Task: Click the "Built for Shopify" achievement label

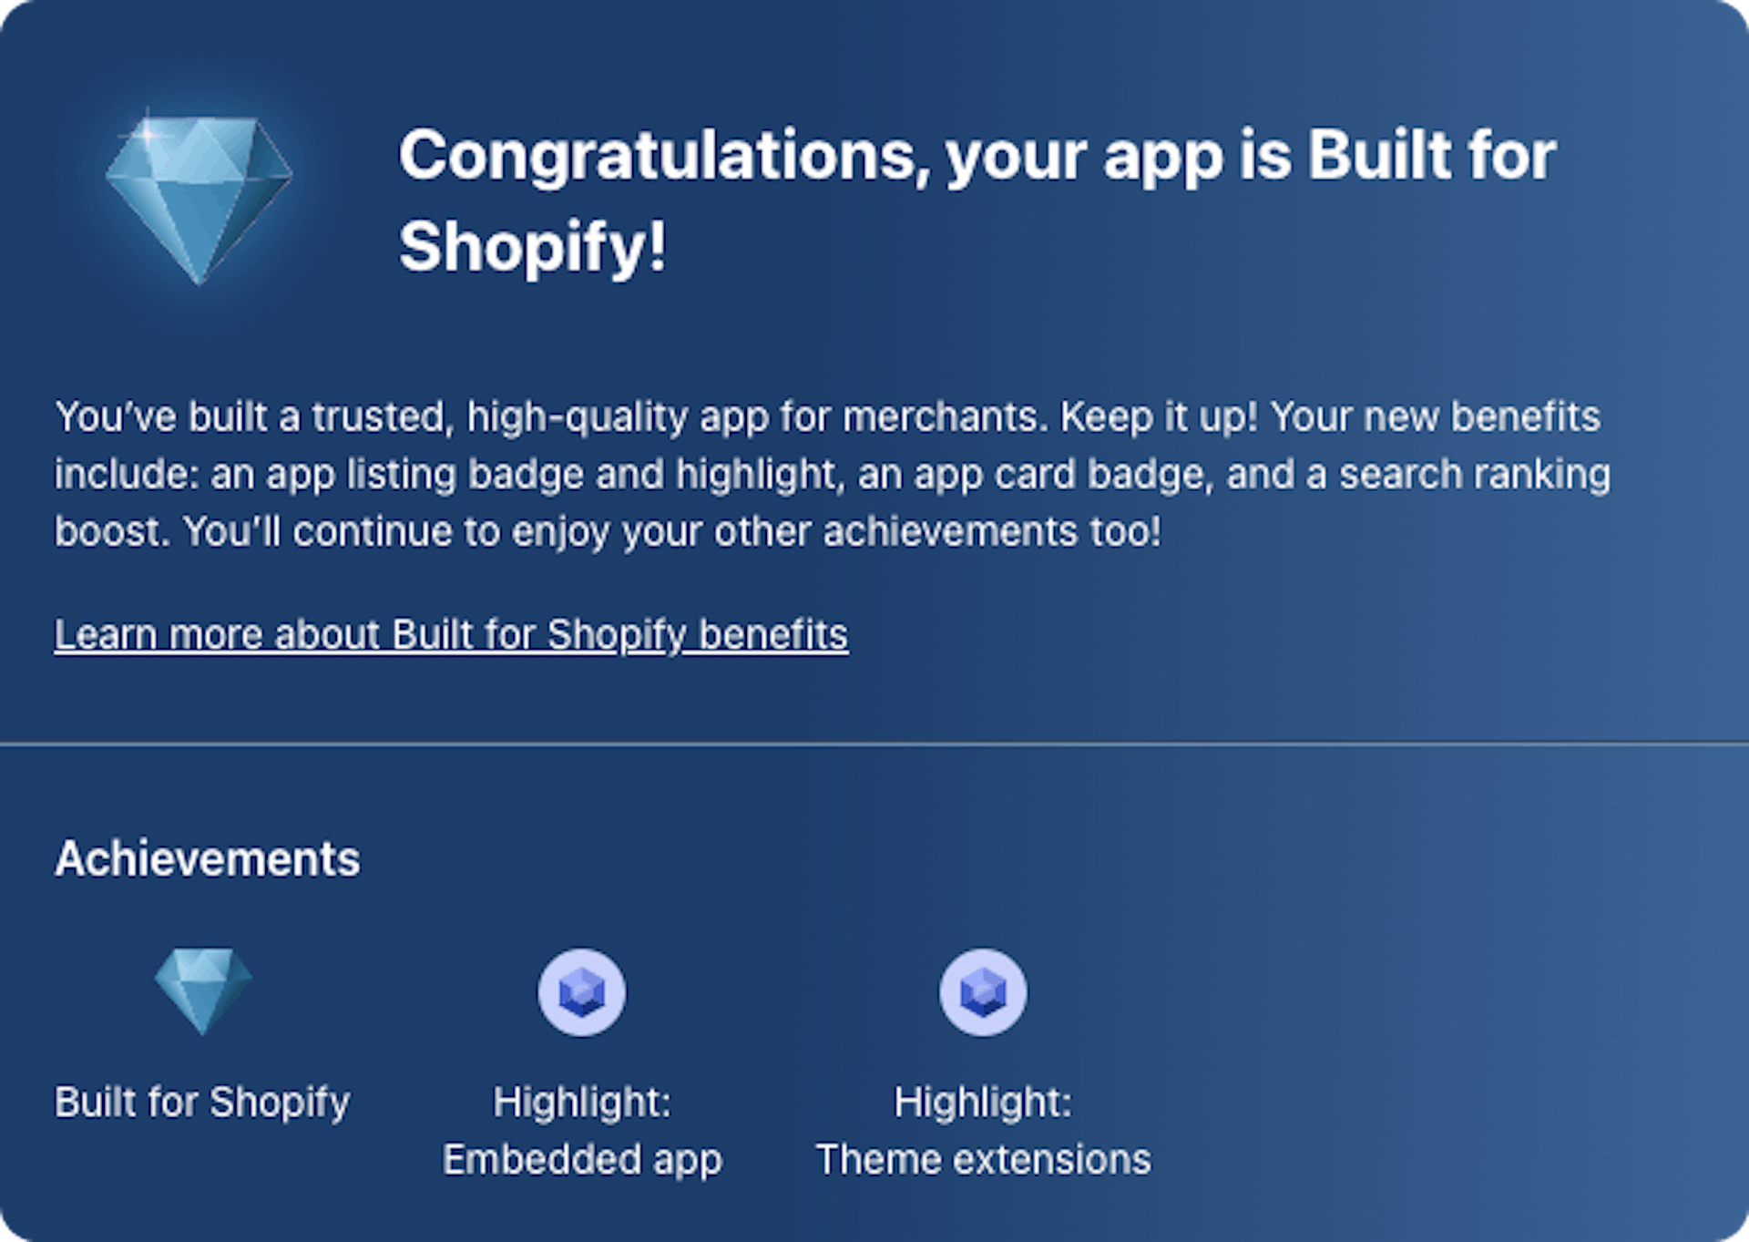Action: pyautogui.click(x=202, y=1102)
